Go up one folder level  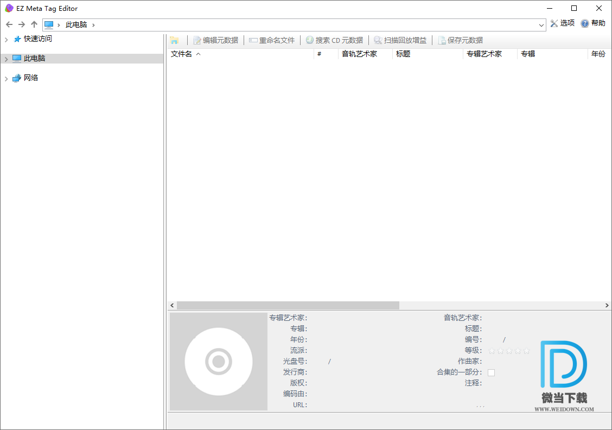click(x=34, y=24)
